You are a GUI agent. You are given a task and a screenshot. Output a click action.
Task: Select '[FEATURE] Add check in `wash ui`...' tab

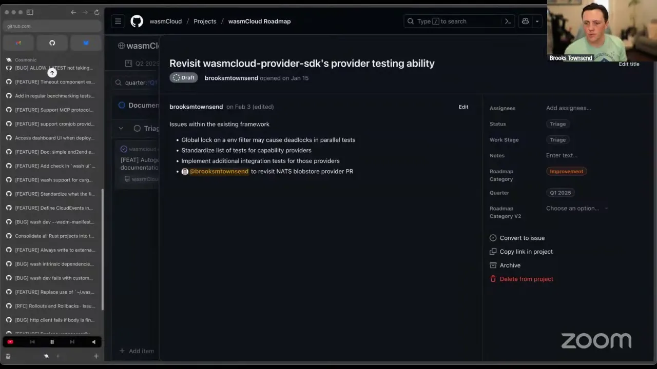pos(51,166)
